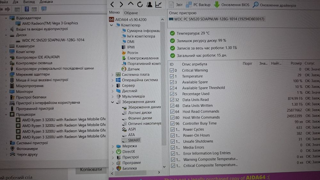Click tree horizontal scroll right arrow
320x180 pixels.
click(x=159, y=172)
